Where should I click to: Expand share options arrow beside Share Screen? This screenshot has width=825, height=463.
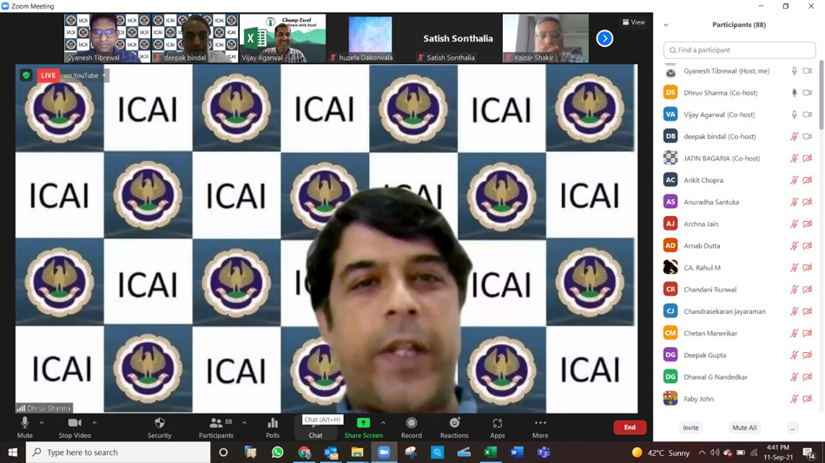(383, 422)
